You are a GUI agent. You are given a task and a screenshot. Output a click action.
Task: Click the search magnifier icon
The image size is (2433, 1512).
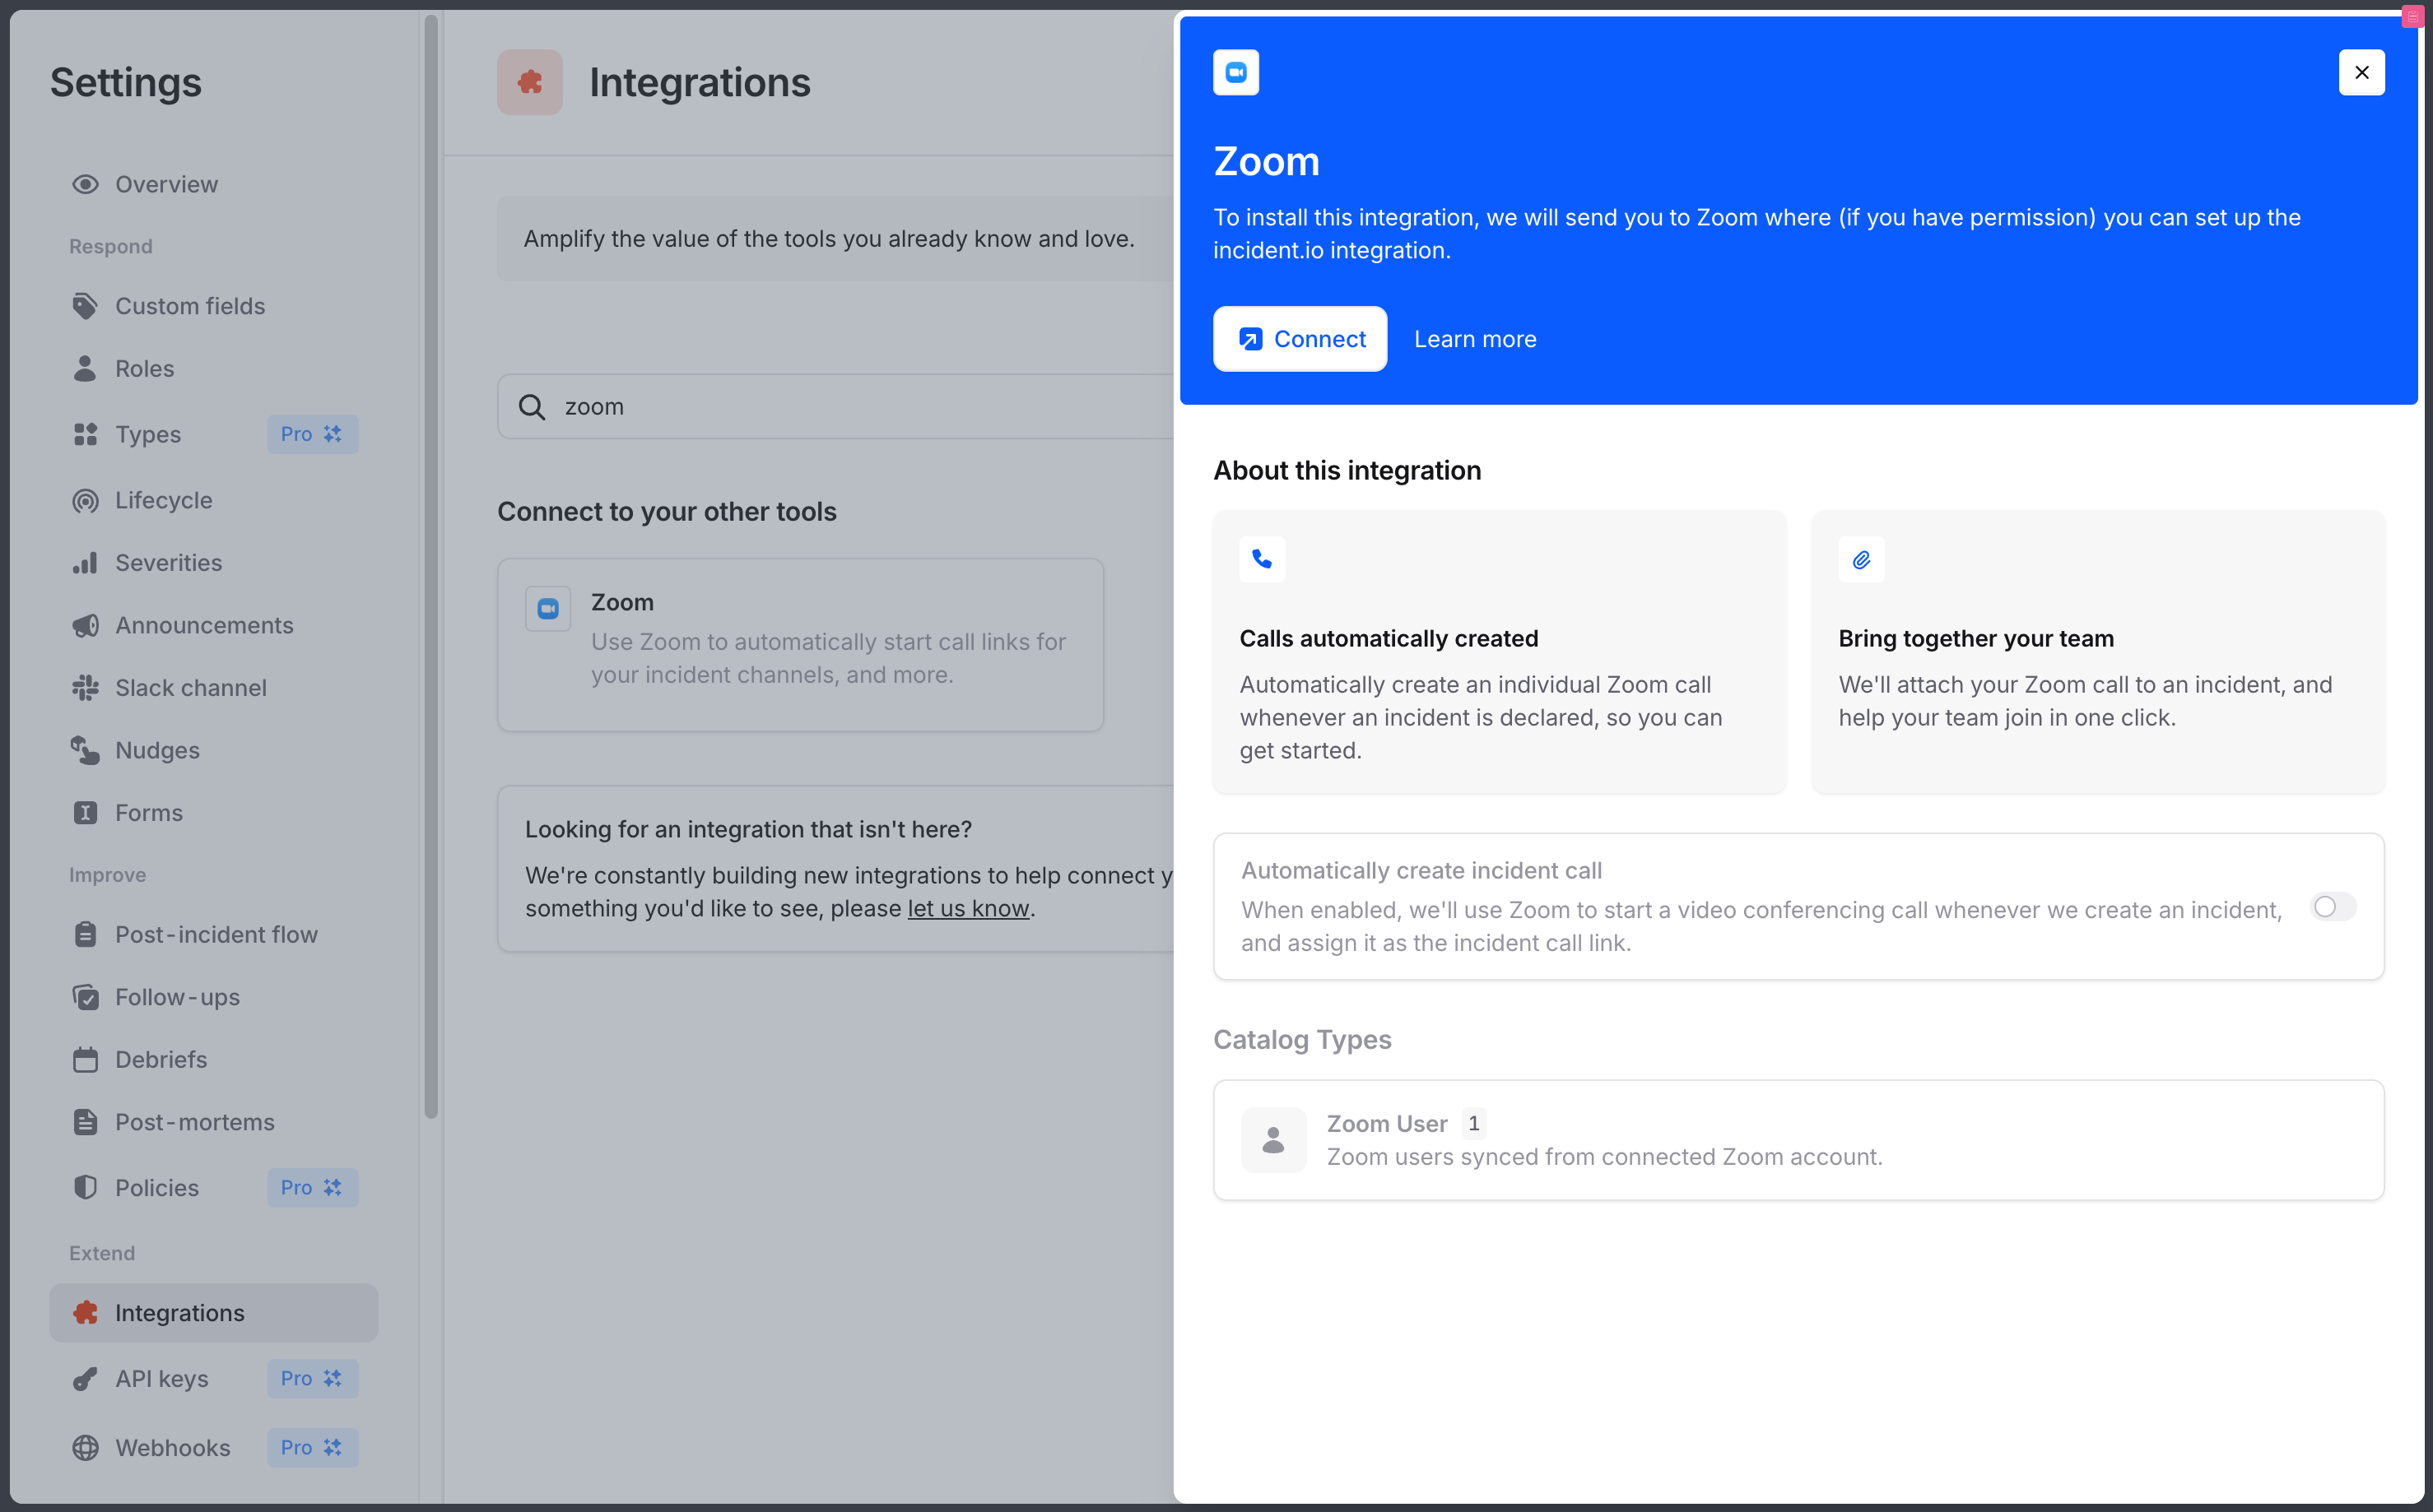coord(533,407)
